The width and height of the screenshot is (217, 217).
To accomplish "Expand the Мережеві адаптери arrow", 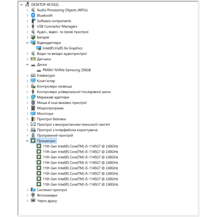I will [27, 97].
